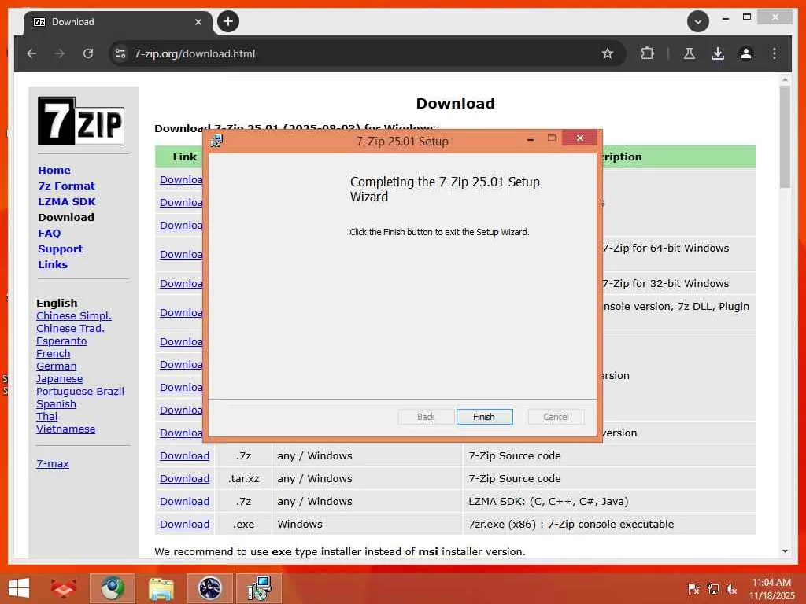Switch language to Thai
This screenshot has height=604, width=806.
[x=46, y=417]
